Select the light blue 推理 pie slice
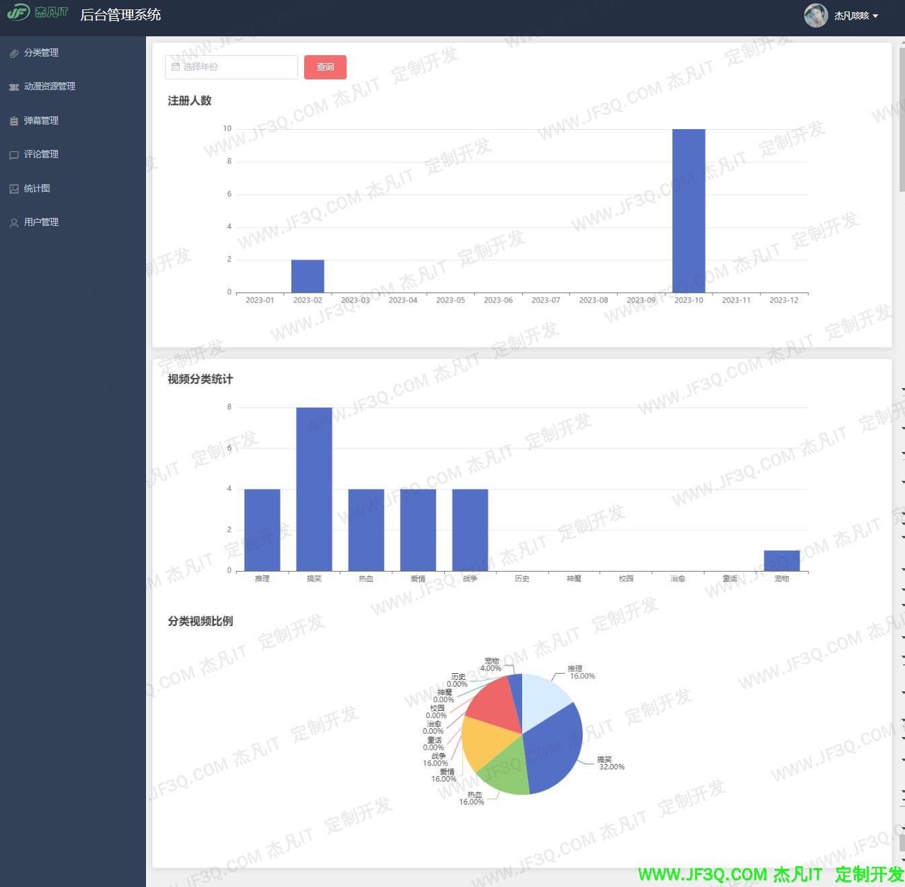Screen dimensions: 905x887 pyautogui.click(x=544, y=699)
